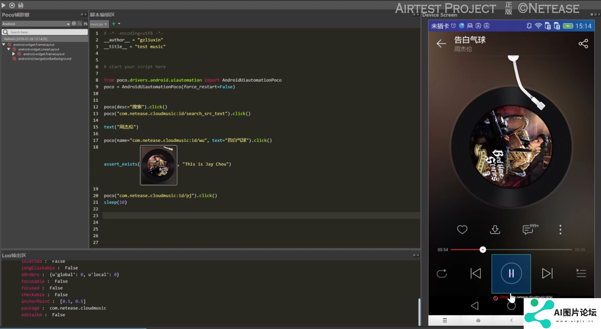Image resolution: width=601 pixels, height=329 pixels.
Task: Click the text("周杰伦") code line
Action: 121,127
